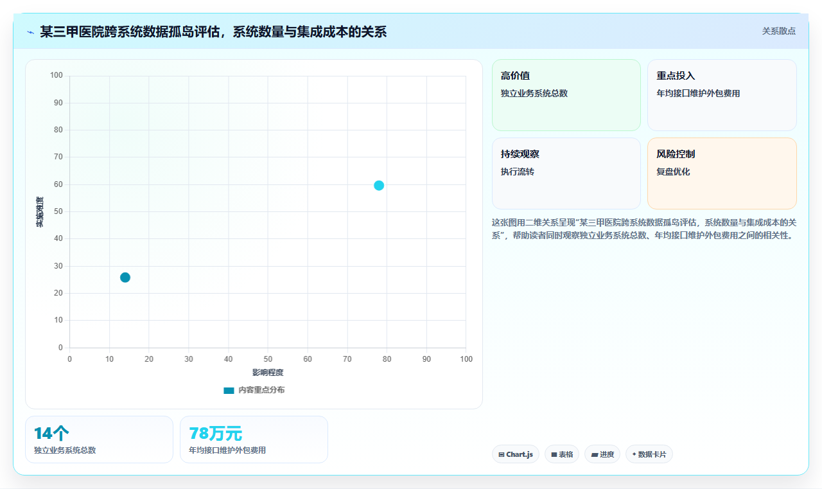Open the 重点投入 quadrant card
Viewport: 822px width, 489px height.
coord(722,95)
